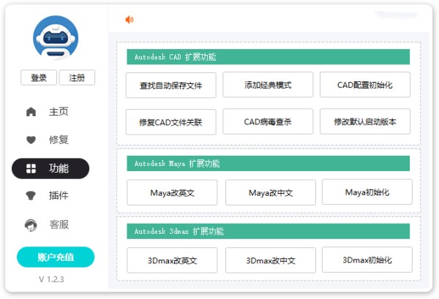
Task: Click the plugin icon beside 插件
Action: [x=31, y=196]
